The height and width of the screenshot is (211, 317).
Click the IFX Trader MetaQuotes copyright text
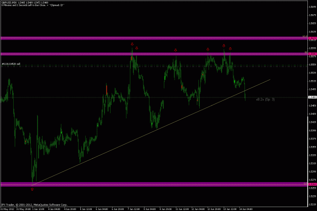click(x=34, y=205)
